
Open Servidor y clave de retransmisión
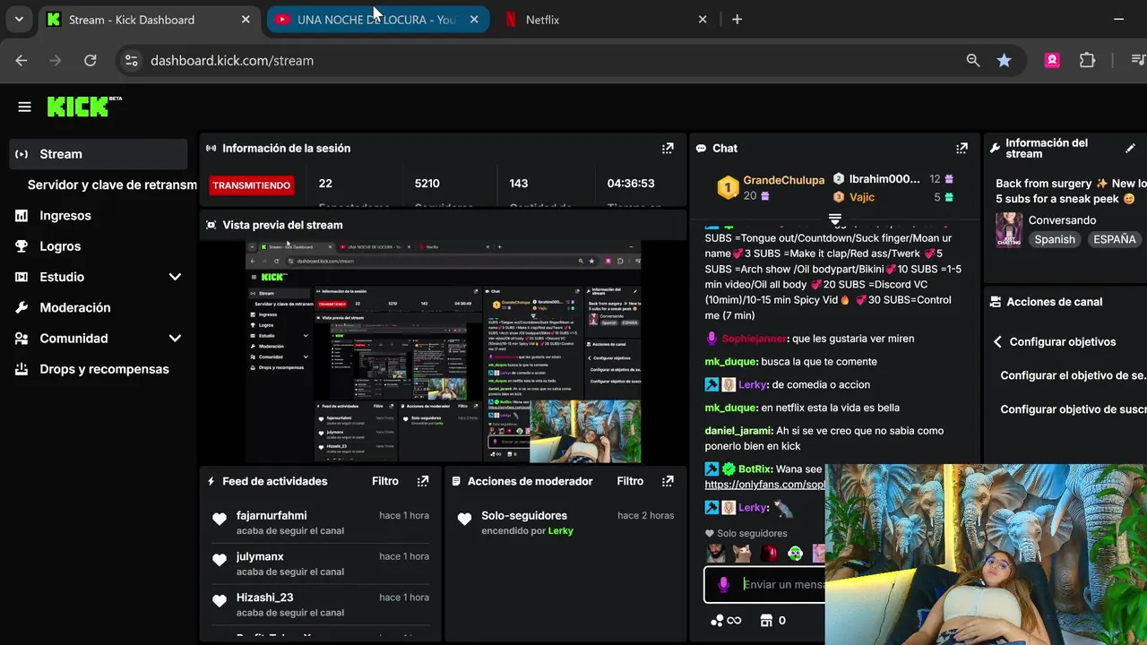point(112,185)
